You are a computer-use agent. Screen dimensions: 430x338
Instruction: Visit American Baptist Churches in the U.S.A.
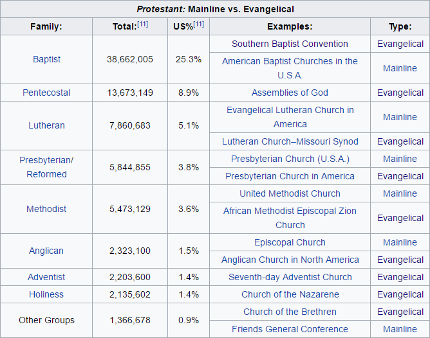[x=290, y=67]
